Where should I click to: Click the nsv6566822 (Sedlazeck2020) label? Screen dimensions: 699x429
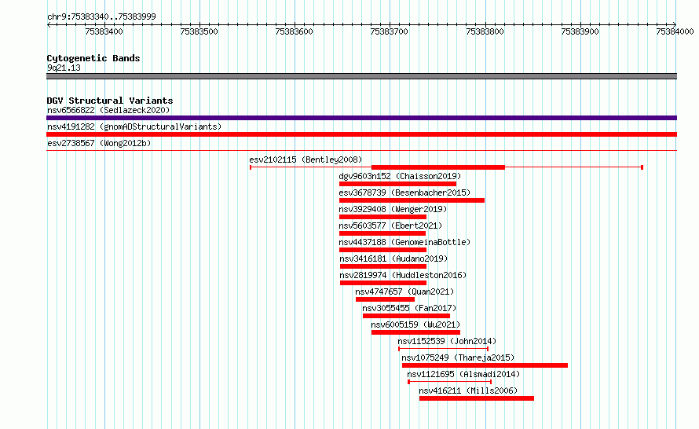[x=108, y=110]
